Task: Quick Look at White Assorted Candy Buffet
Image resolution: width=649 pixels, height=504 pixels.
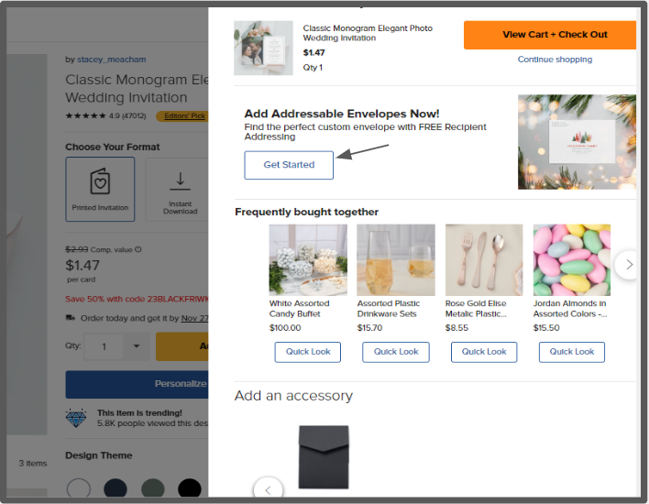Action: pos(307,352)
